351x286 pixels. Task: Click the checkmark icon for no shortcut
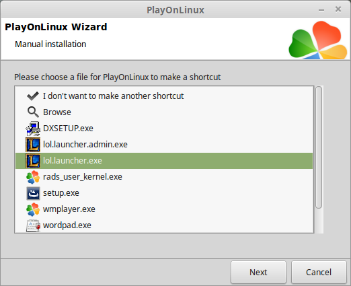33,96
